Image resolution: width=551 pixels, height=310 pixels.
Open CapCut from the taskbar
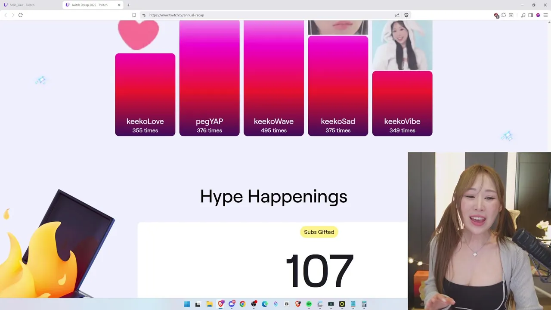[x=287, y=304]
